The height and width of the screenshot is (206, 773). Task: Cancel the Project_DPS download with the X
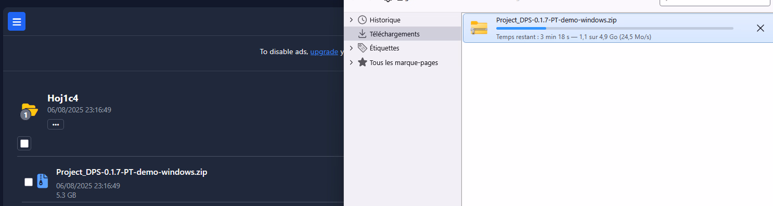tap(760, 28)
